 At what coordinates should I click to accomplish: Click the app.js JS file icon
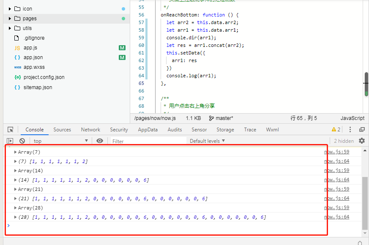point(17,48)
